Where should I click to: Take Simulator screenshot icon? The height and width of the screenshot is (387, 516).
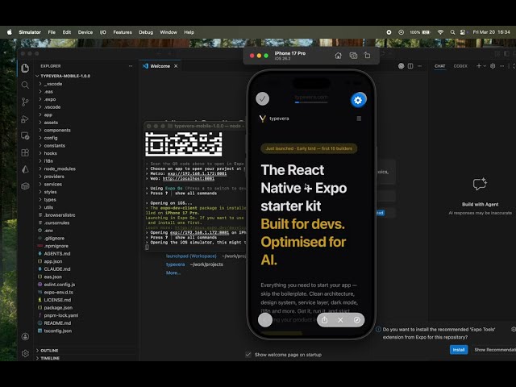click(x=353, y=56)
